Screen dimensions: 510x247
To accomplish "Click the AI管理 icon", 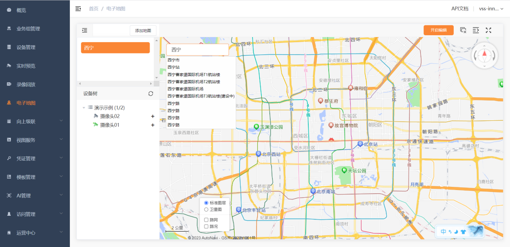I will click(9, 196).
